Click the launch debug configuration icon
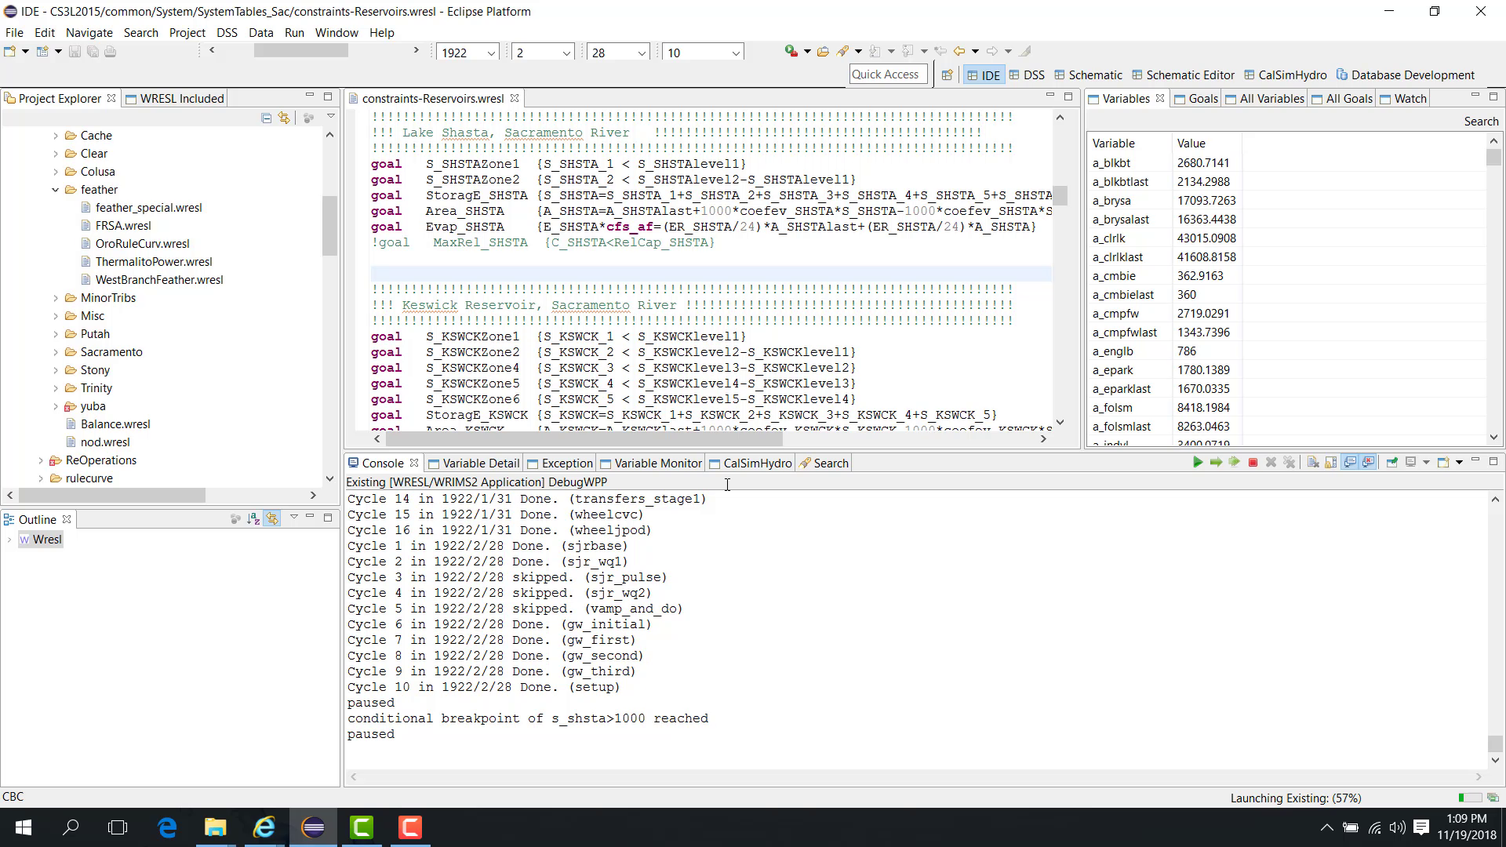 click(791, 52)
